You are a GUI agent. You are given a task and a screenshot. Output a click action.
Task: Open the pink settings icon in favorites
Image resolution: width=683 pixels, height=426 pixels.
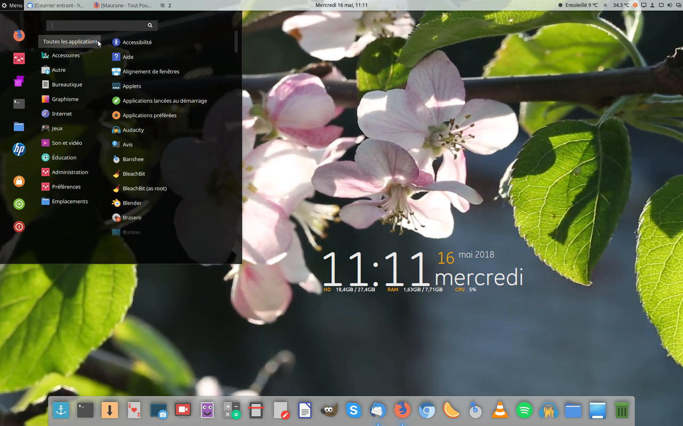[19, 59]
